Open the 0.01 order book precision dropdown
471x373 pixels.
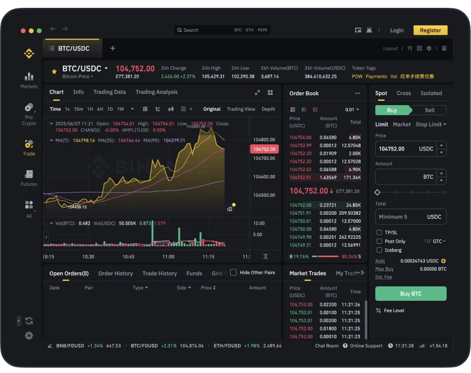[352, 110]
